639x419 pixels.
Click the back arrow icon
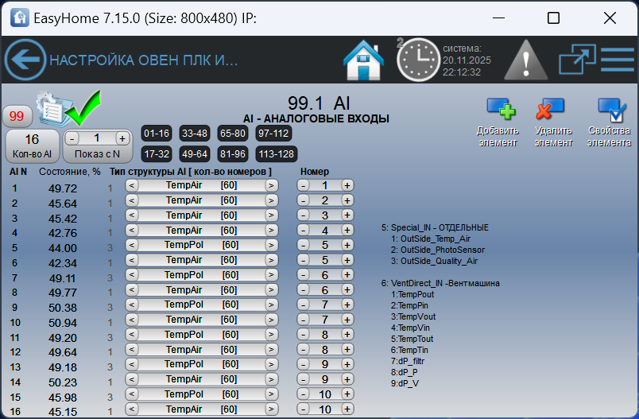click(x=25, y=60)
